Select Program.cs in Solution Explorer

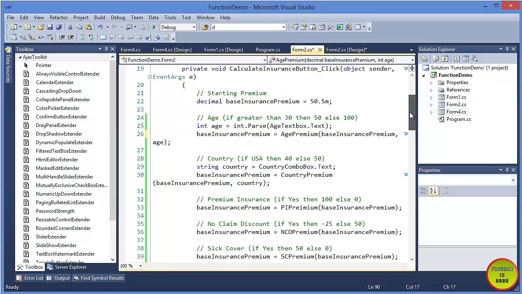point(458,119)
